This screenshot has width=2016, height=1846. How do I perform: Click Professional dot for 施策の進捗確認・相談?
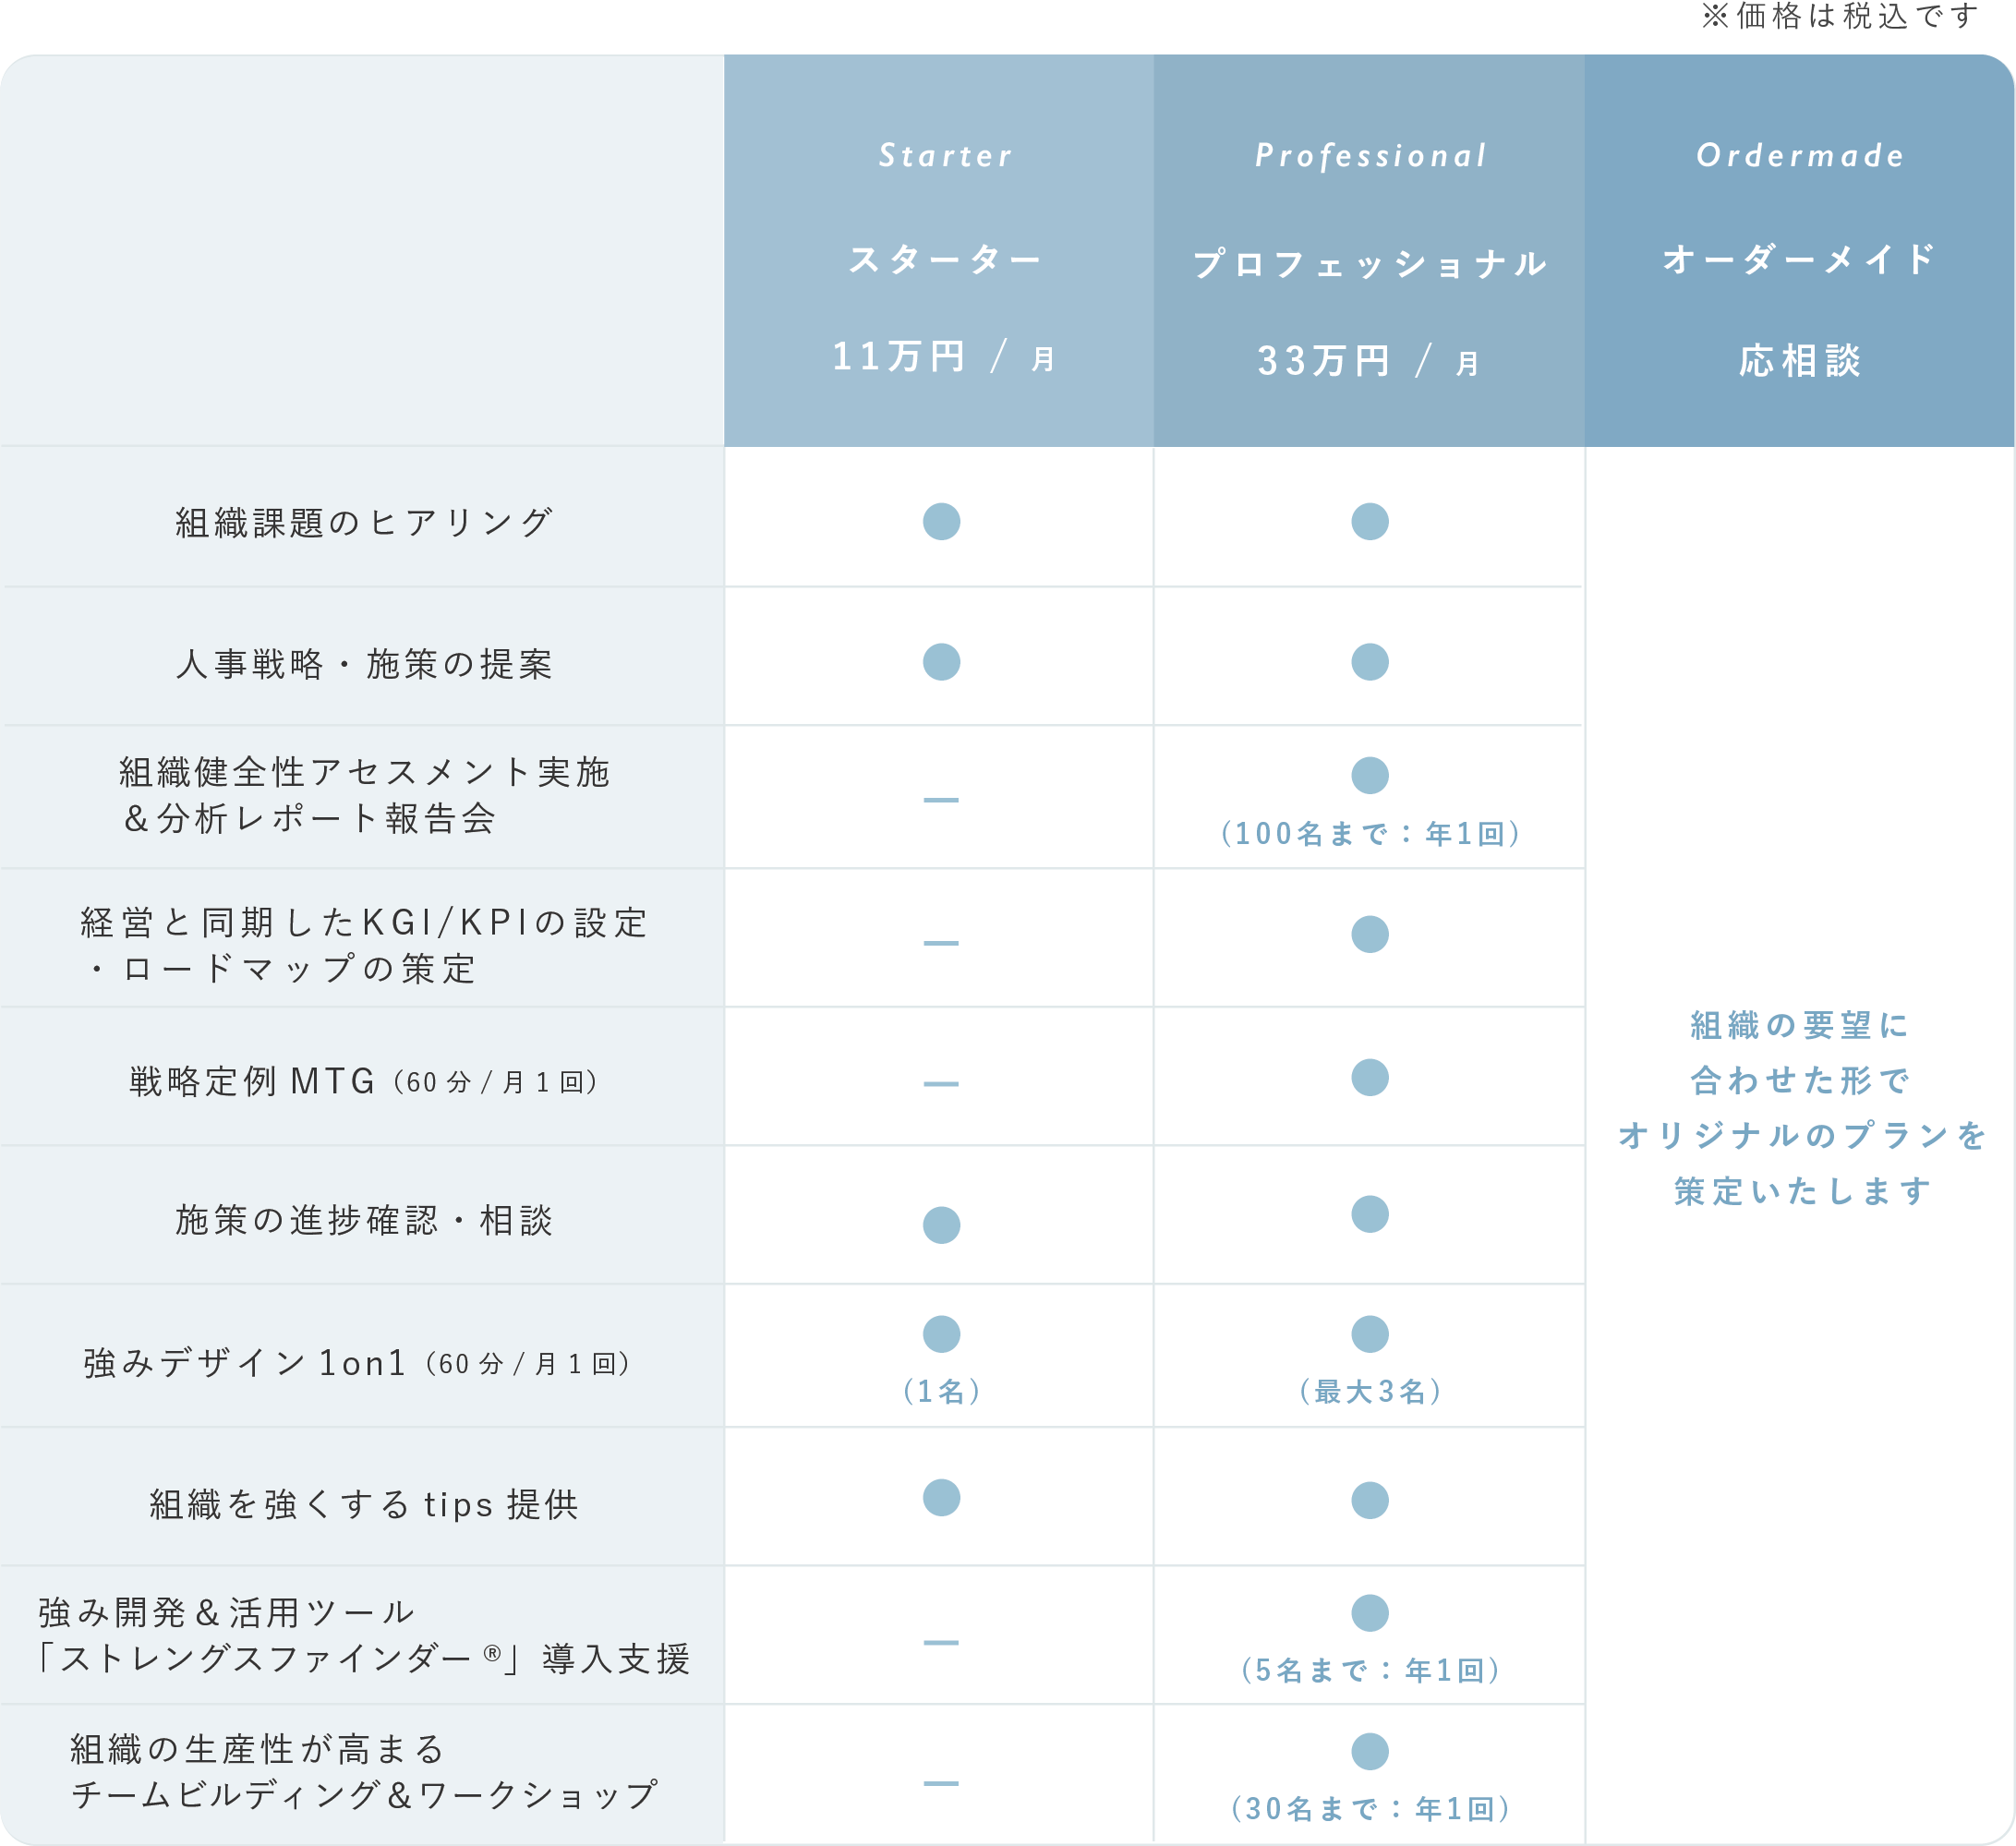[x=1370, y=1214]
